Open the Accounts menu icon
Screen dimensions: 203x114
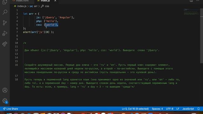point(5,90)
